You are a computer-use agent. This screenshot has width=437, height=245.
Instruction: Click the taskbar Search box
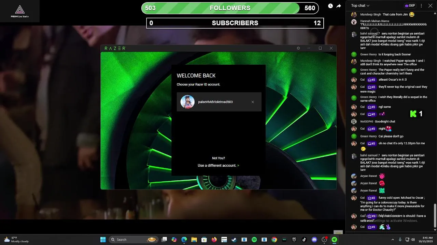point(133,240)
